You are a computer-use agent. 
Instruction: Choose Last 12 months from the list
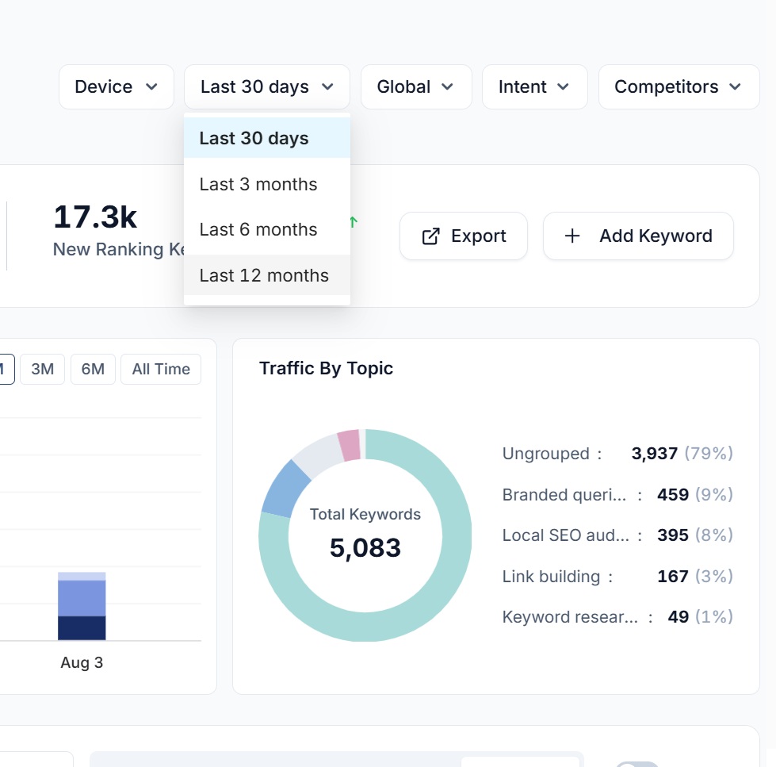267,275
